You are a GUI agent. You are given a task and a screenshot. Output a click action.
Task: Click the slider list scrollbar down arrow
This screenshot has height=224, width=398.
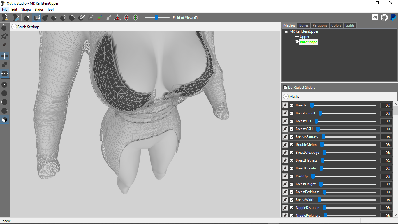click(x=395, y=215)
